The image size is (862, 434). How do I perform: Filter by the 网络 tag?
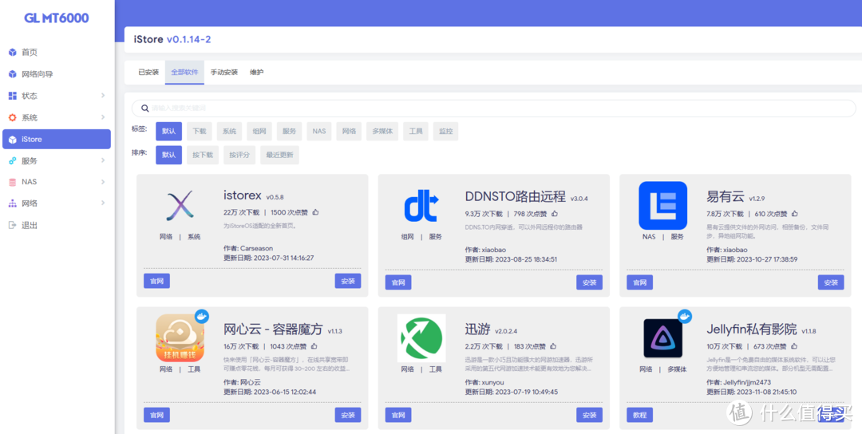[349, 132]
